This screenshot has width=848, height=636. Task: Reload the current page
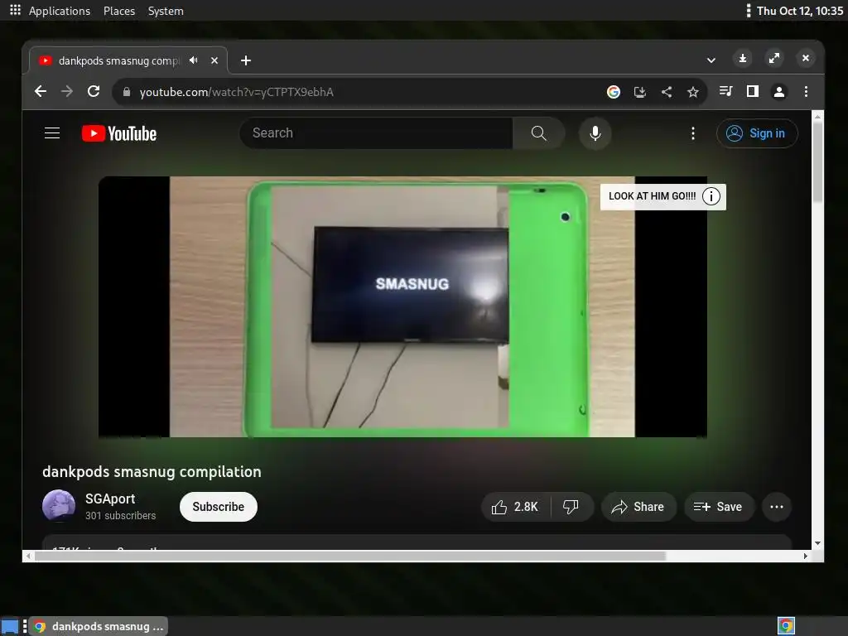click(x=94, y=91)
